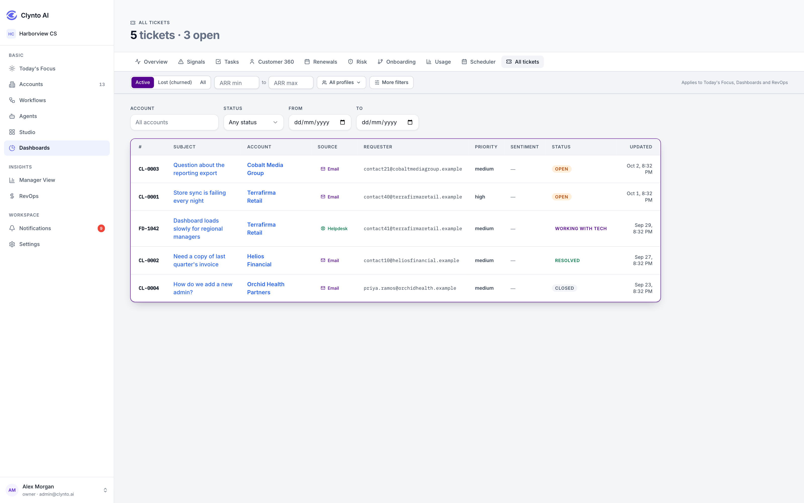Click the Accounts building icon

12,85
